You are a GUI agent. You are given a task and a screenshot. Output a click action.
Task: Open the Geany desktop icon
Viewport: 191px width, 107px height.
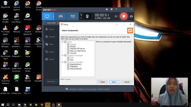28,53
